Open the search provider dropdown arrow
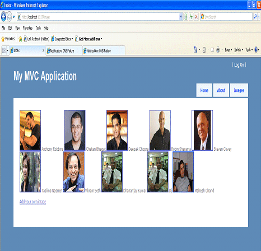261x251 pixels. click(x=259, y=17)
